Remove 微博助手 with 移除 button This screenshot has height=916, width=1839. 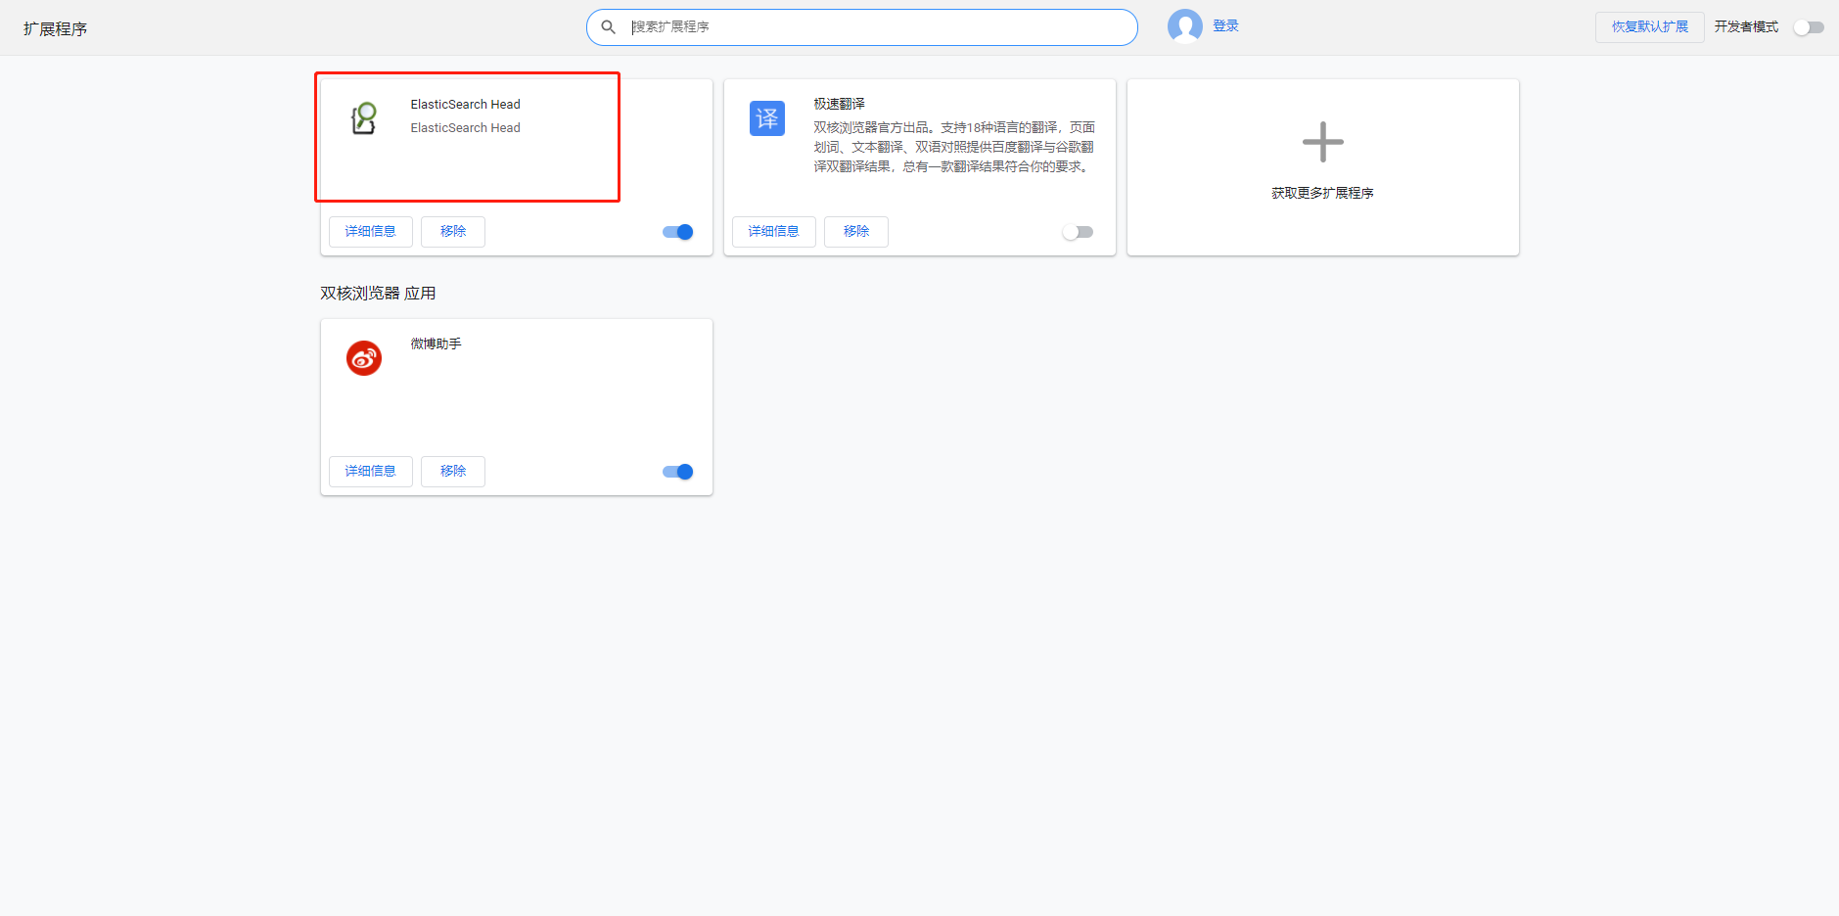coord(453,472)
